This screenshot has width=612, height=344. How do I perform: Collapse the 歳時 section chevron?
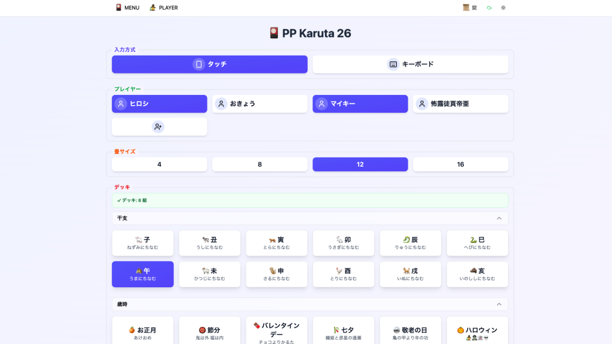499,305
